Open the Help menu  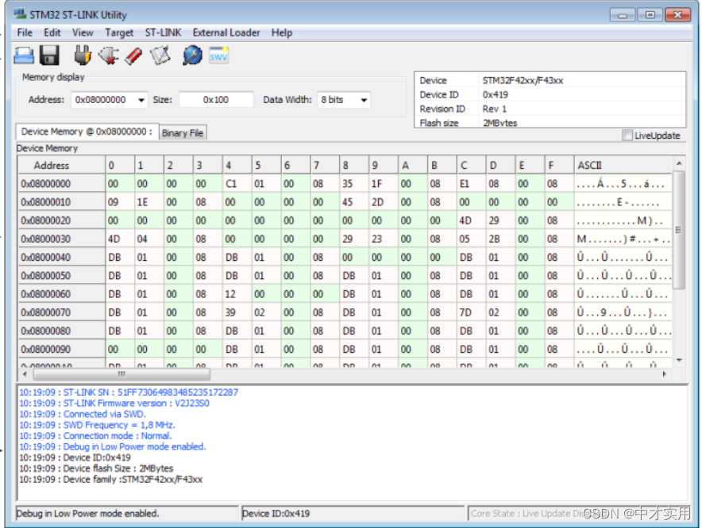pos(282,33)
